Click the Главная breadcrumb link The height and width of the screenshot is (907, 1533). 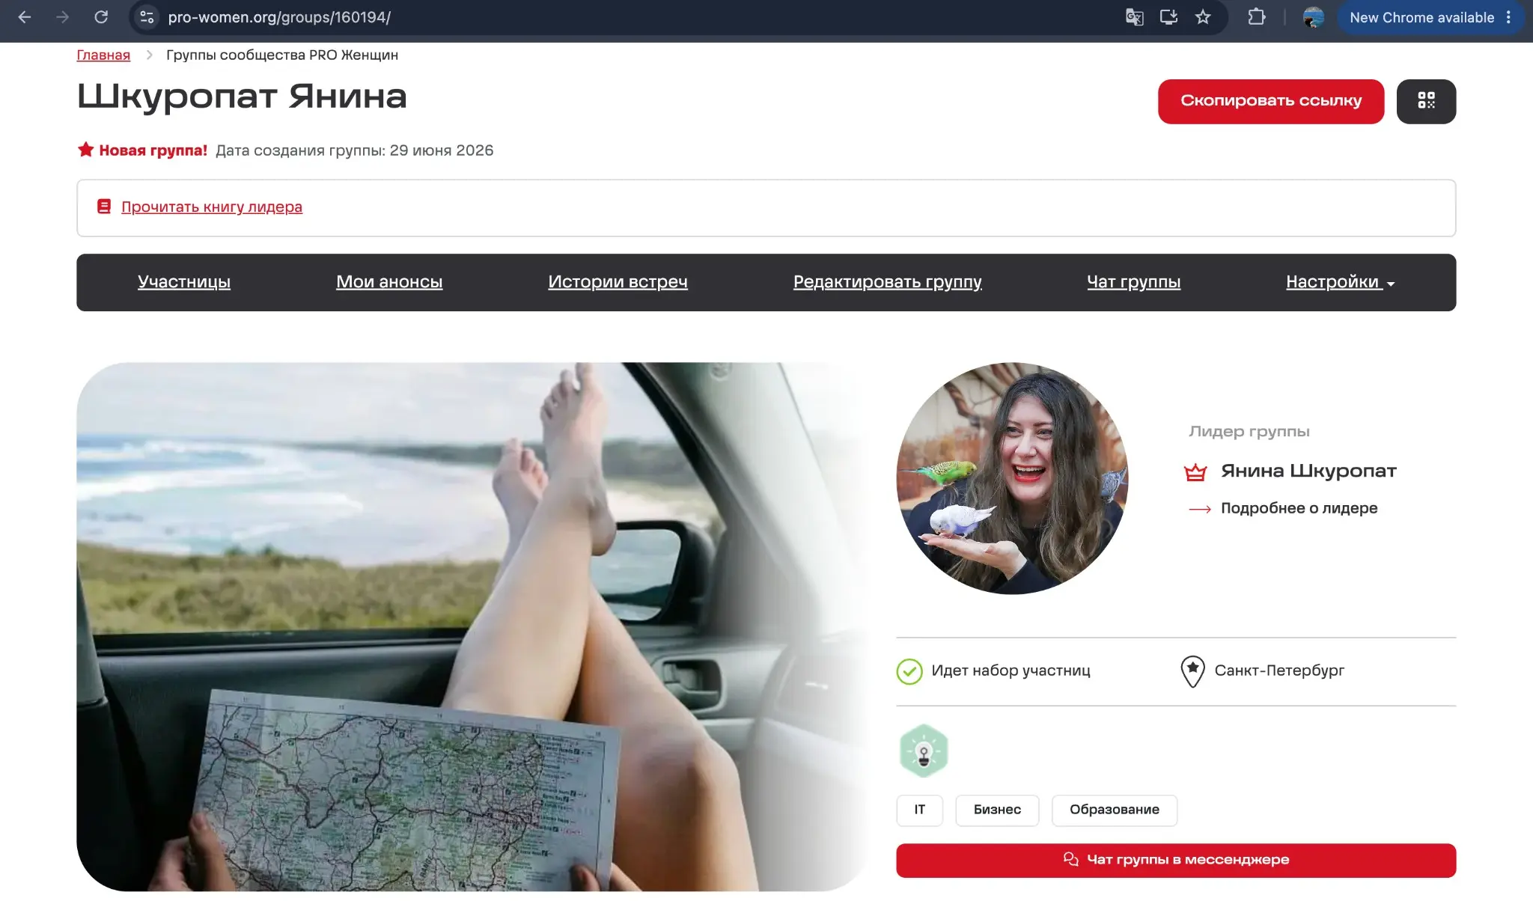pyautogui.click(x=103, y=55)
